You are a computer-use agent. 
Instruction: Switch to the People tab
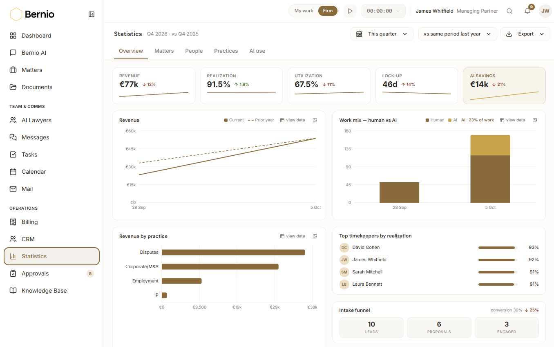[194, 51]
